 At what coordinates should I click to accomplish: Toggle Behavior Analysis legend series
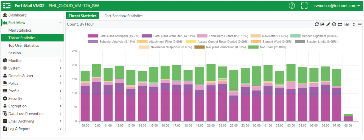point(111,42)
